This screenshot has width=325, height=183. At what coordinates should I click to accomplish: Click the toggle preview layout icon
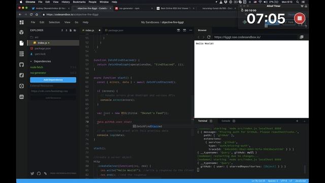pos(184,30)
